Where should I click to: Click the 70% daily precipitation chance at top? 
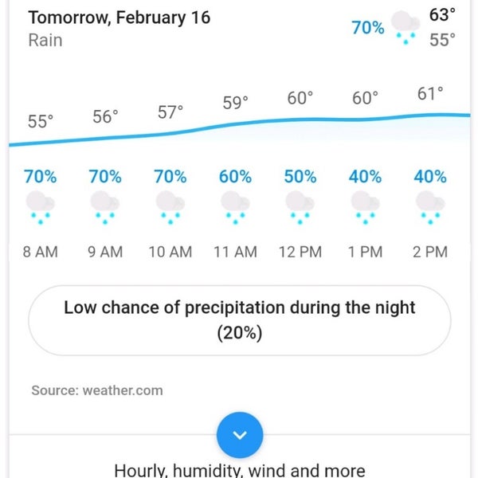(x=368, y=28)
